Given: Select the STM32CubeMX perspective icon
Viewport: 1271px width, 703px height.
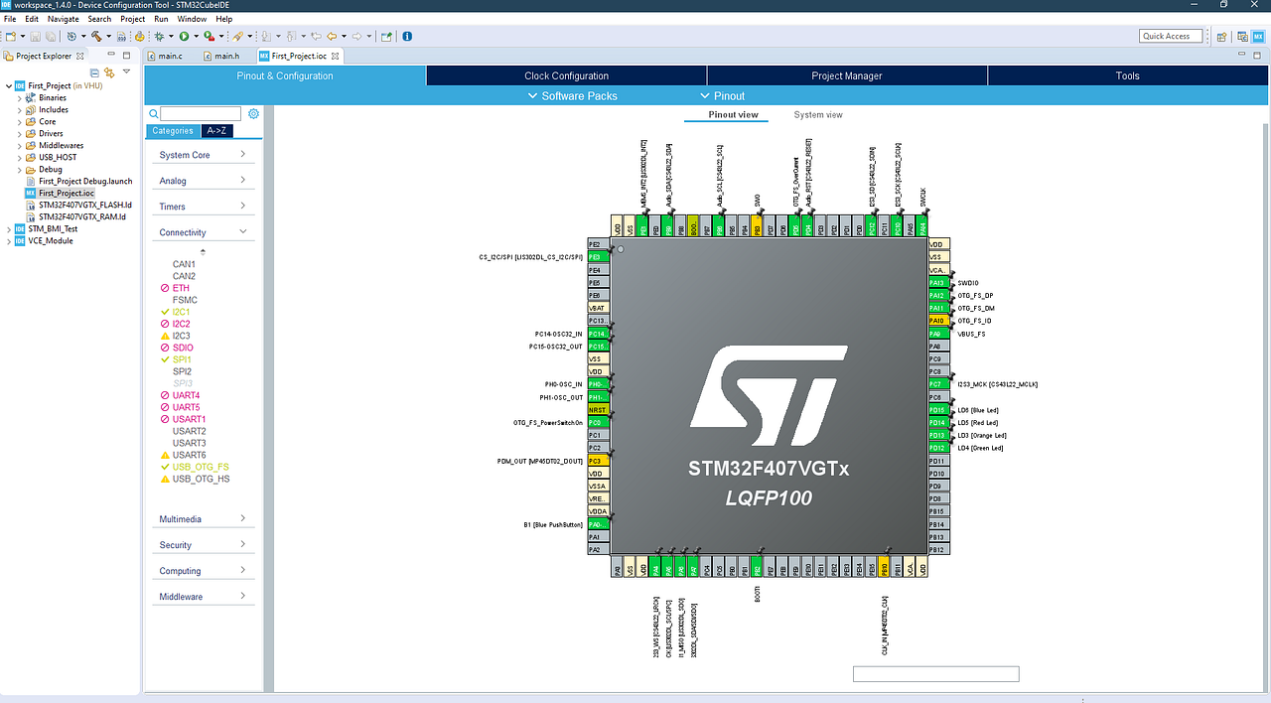Looking at the screenshot, I should point(1256,36).
